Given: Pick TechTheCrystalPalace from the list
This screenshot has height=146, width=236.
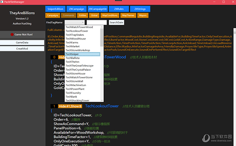Looking at the screenshot, I should coord(83,70).
